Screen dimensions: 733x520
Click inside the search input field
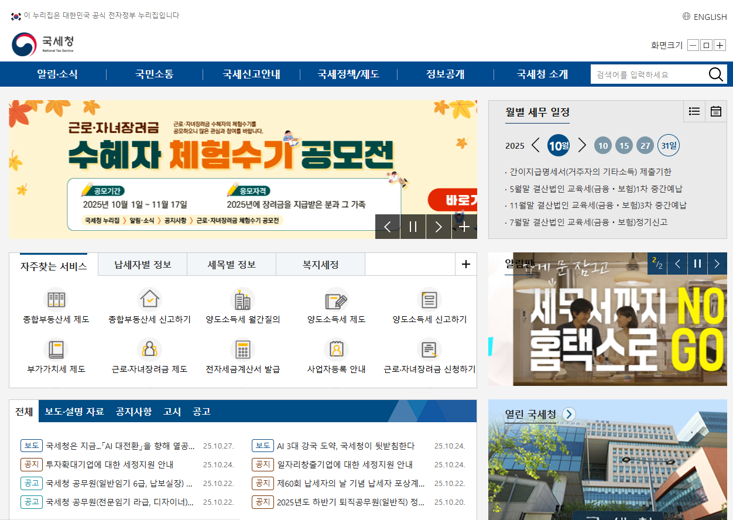click(x=644, y=74)
